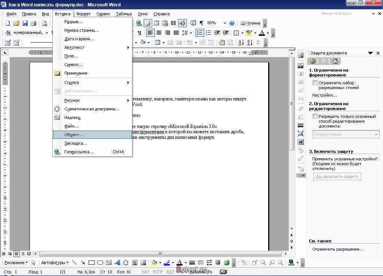Check 'Разрешить только указанный способ редактирования'
383x276 pixels.
pyautogui.click(x=315, y=116)
